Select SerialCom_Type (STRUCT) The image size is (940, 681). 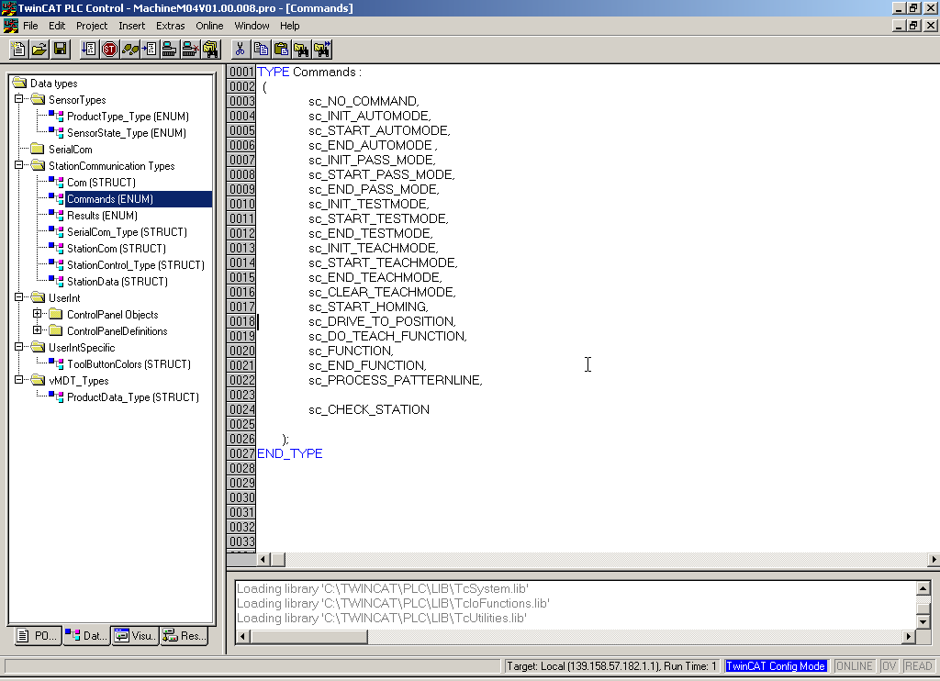click(x=127, y=232)
